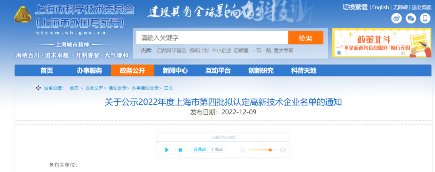Adjust the orange volume slider

pyautogui.click(x=270, y=150)
